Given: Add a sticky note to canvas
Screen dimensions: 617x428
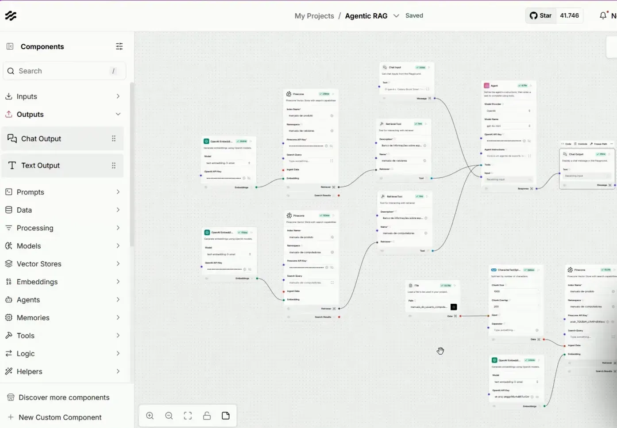Looking at the screenshot, I should [226, 416].
